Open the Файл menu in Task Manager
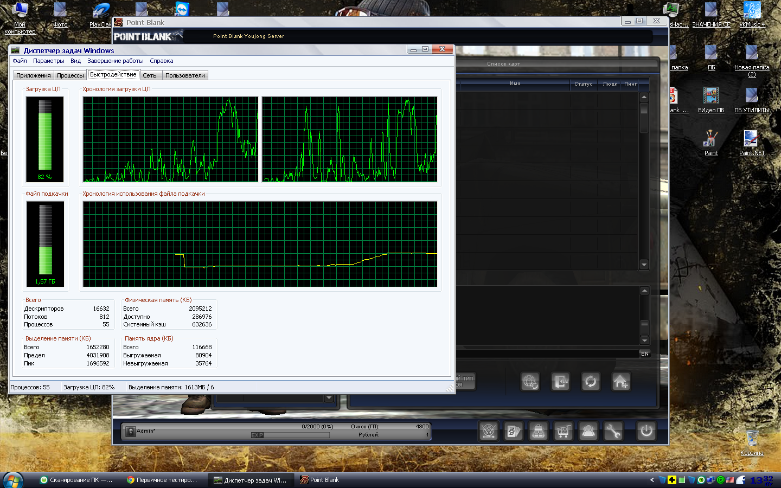The image size is (781, 488). tap(20, 61)
